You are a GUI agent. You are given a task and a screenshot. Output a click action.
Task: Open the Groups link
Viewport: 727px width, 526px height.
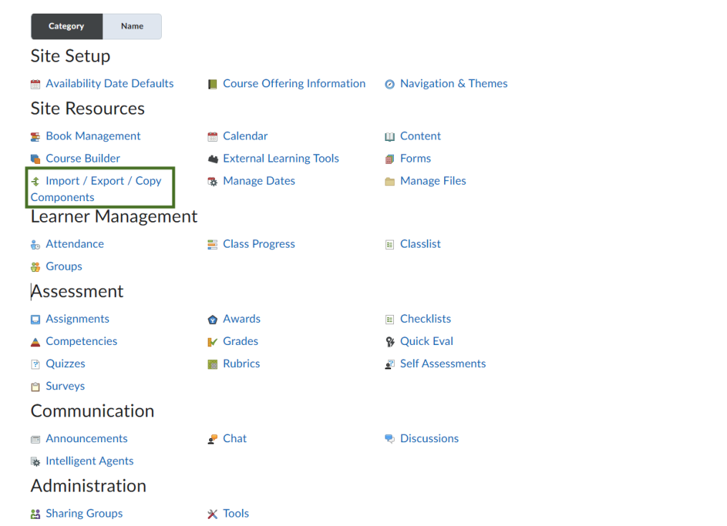coord(64,266)
